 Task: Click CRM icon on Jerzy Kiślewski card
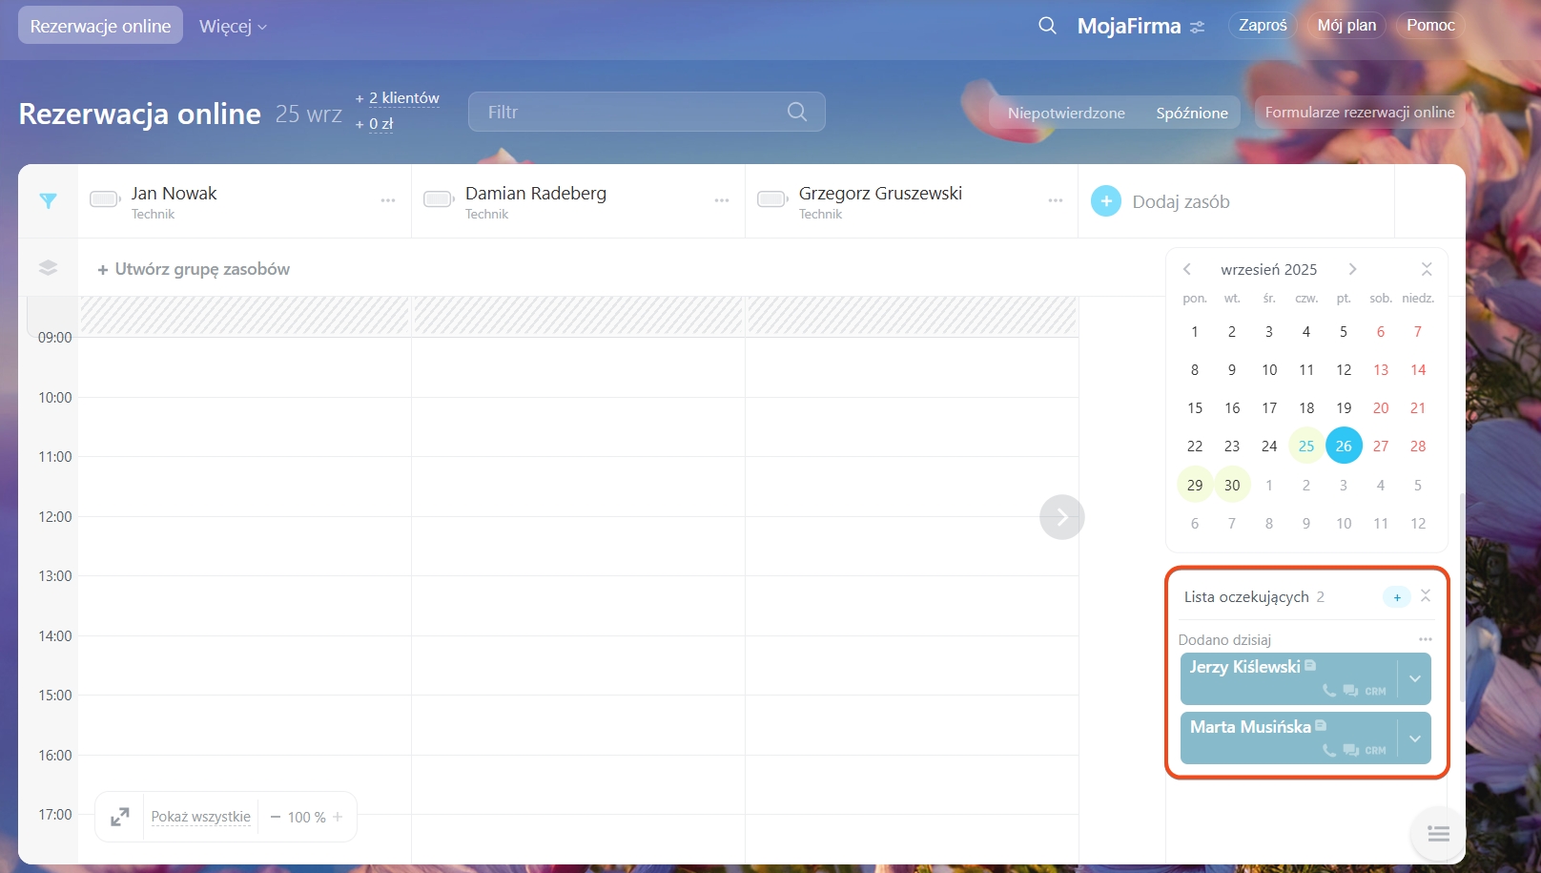(1375, 692)
